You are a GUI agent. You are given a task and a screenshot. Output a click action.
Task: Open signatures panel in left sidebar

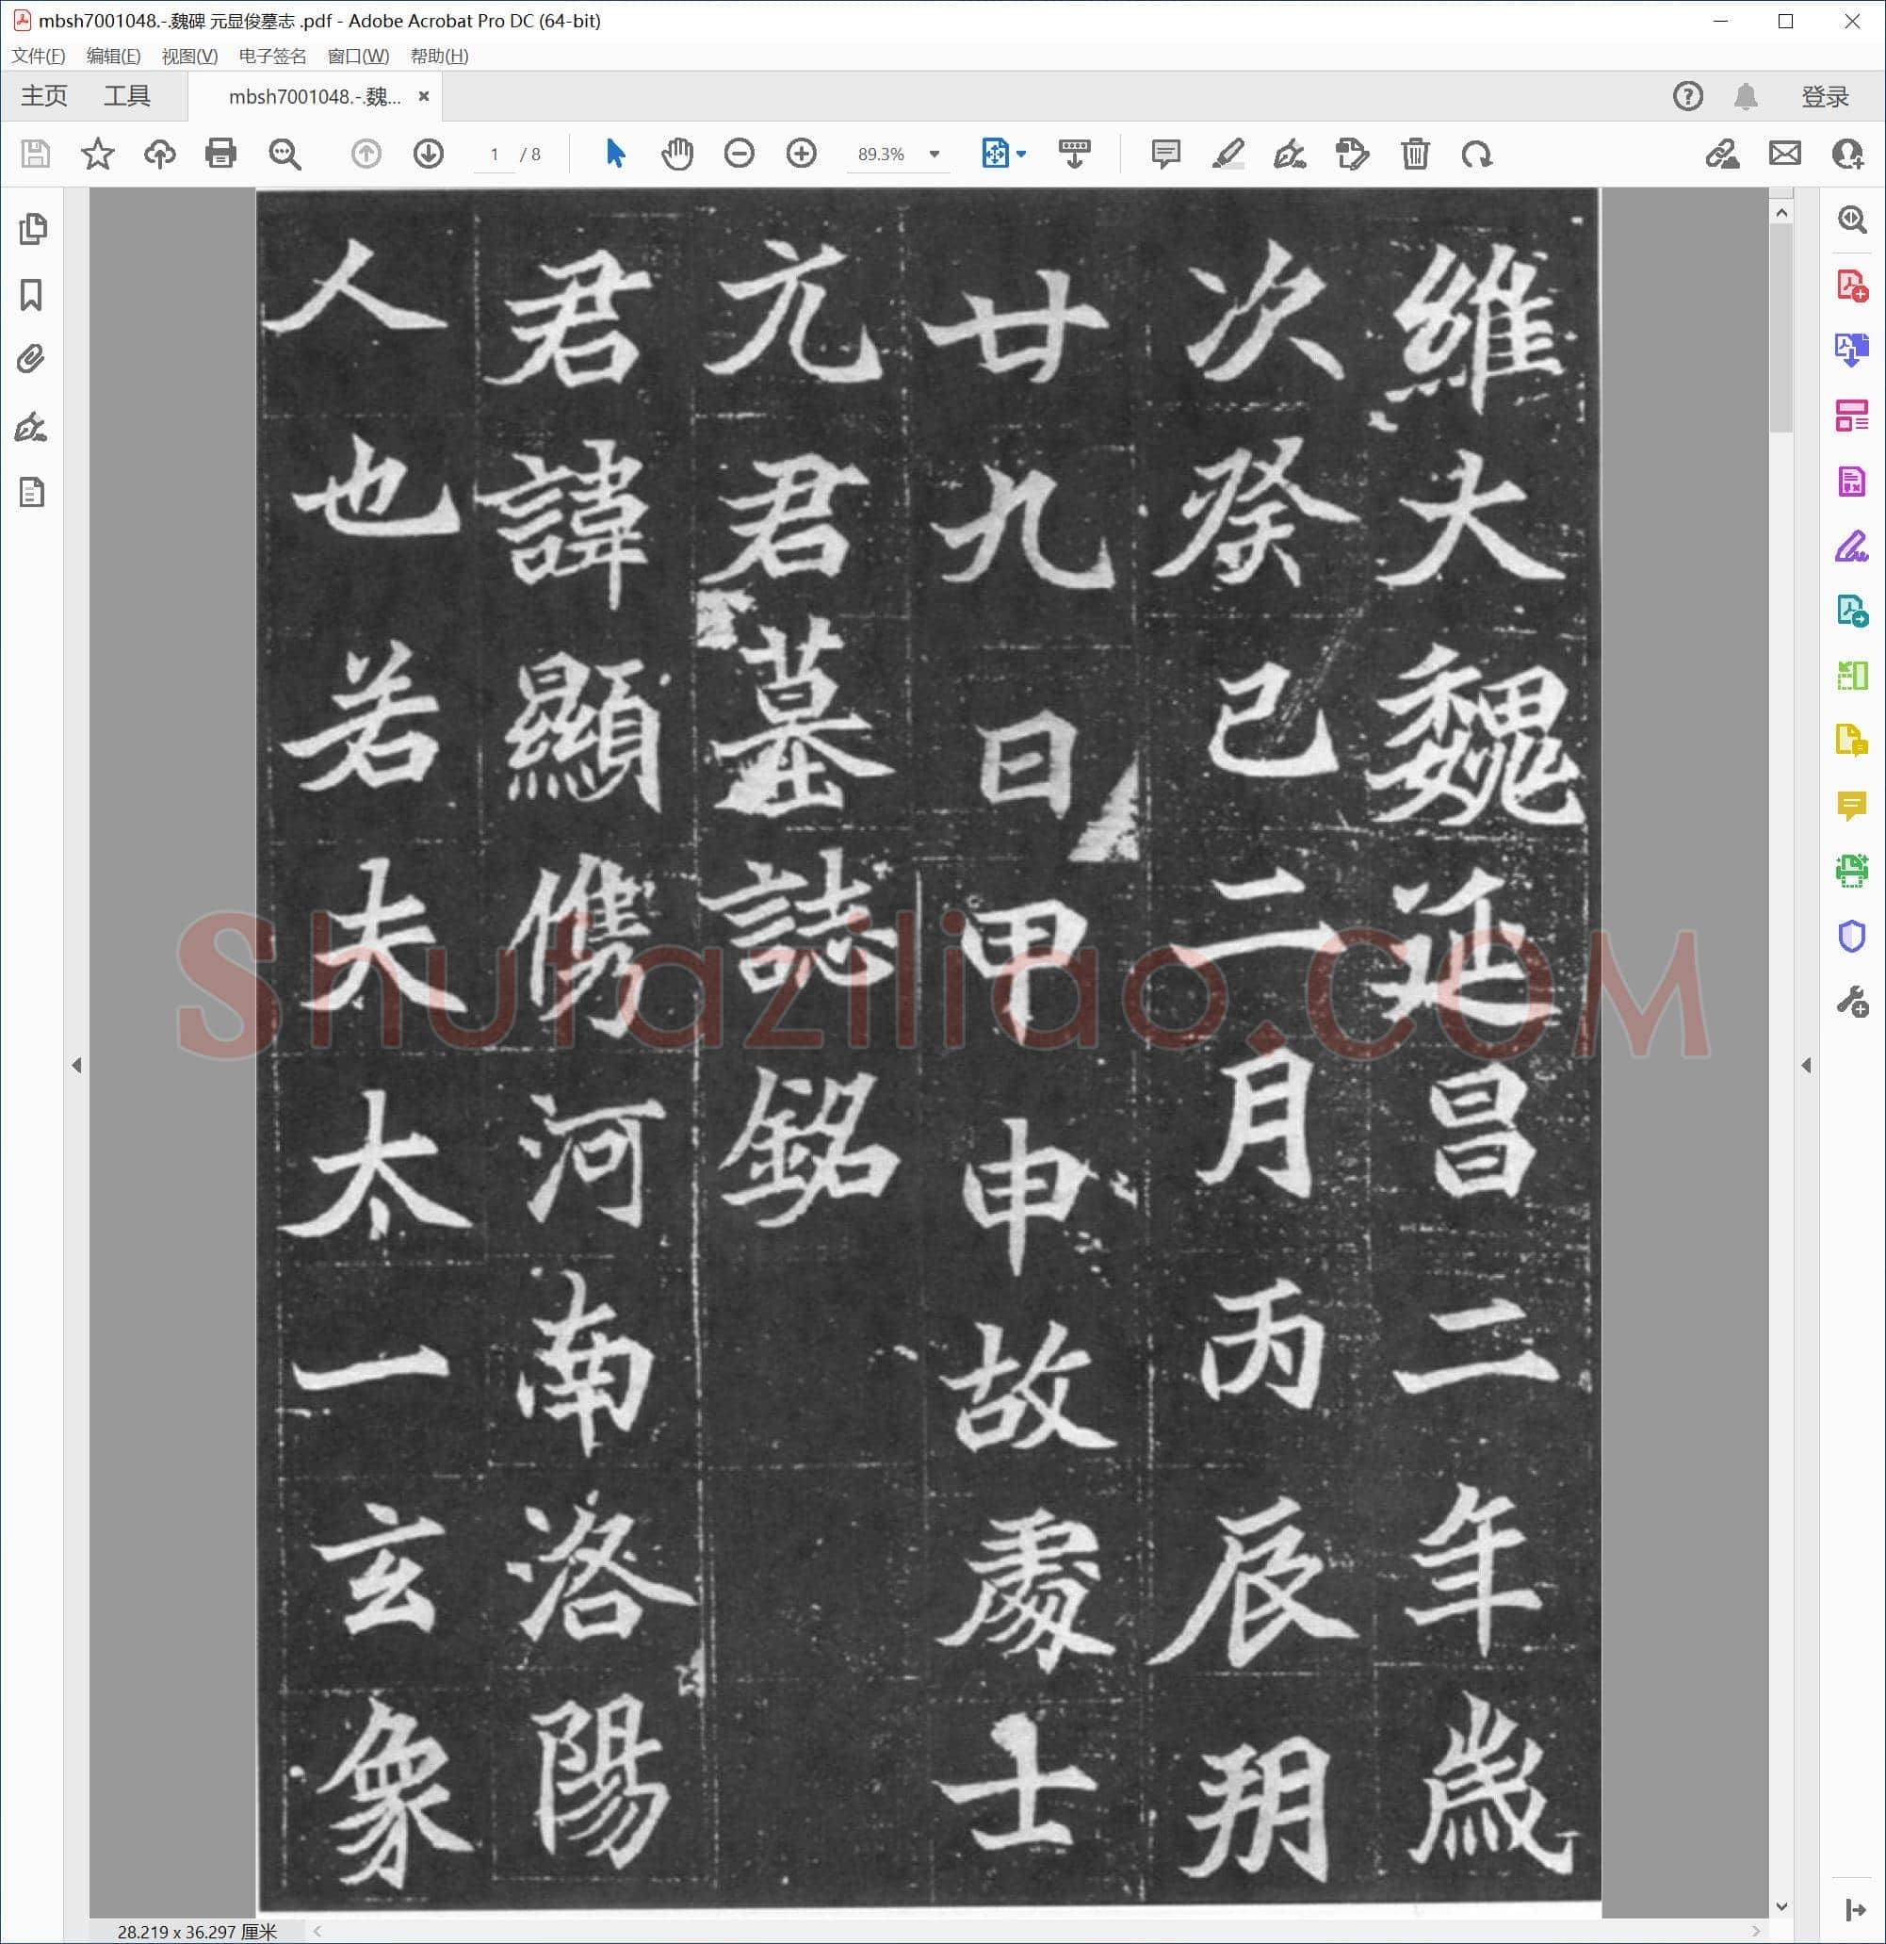tap(31, 427)
